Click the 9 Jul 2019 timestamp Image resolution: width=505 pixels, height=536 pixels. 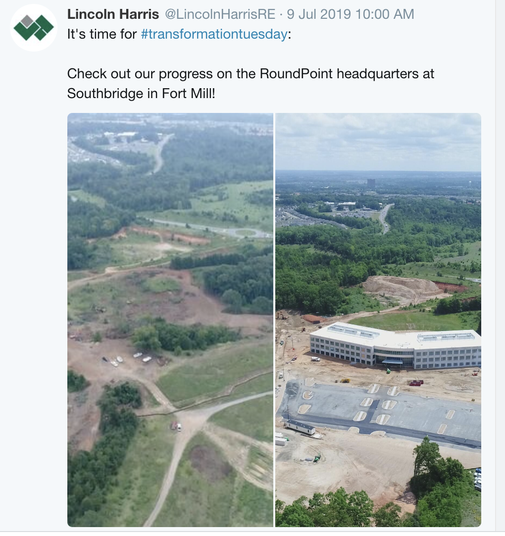click(x=350, y=14)
